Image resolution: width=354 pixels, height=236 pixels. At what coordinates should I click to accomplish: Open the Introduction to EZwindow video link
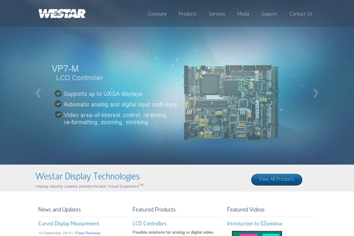(254, 224)
